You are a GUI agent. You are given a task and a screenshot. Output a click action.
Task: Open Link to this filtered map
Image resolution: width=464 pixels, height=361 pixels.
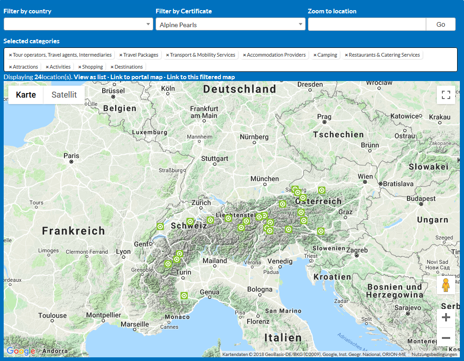coord(201,77)
